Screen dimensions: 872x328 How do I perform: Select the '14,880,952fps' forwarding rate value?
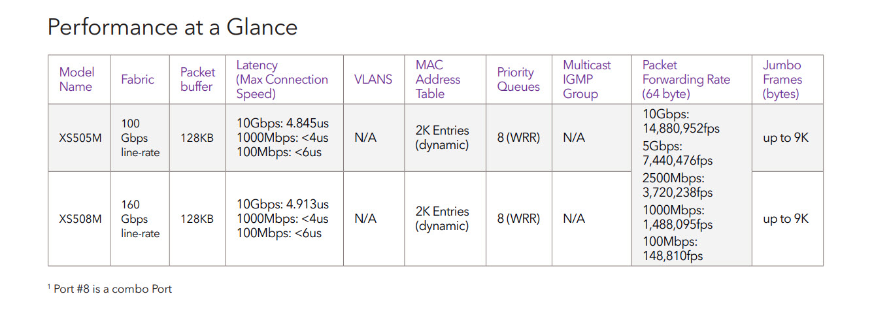pos(681,129)
